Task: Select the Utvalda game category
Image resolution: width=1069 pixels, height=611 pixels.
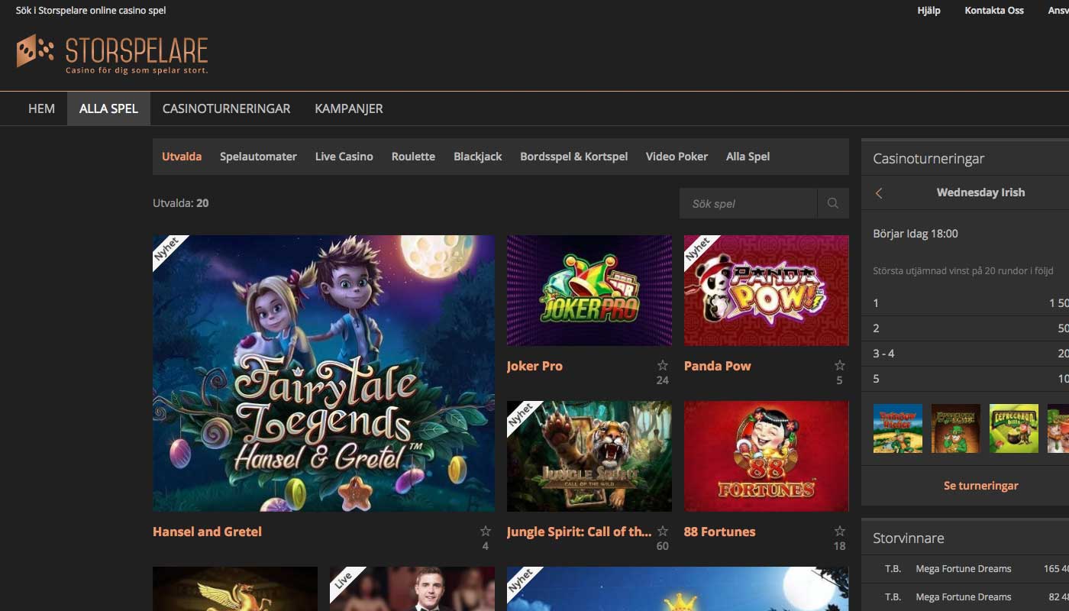Action: (x=182, y=157)
